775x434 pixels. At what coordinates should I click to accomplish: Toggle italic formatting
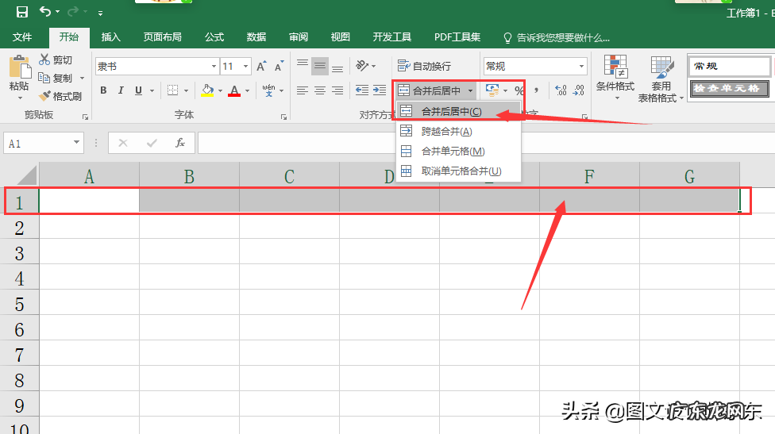coord(121,90)
